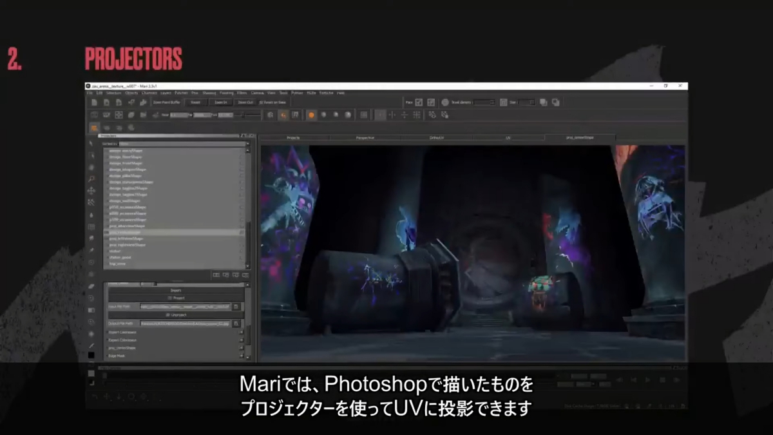The width and height of the screenshot is (773, 435).
Task: Open the Layers menu
Action: click(x=166, y=93)
